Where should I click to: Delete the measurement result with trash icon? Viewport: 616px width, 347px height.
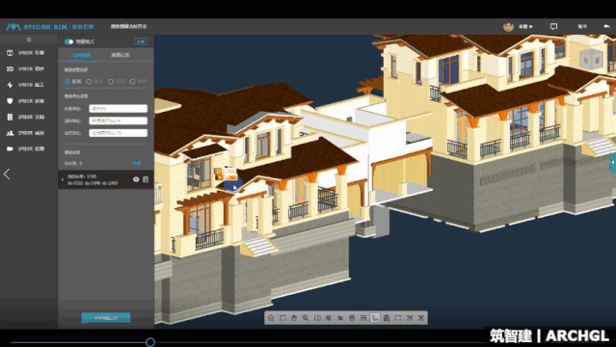pyautogui.click(x=146, y=179)
